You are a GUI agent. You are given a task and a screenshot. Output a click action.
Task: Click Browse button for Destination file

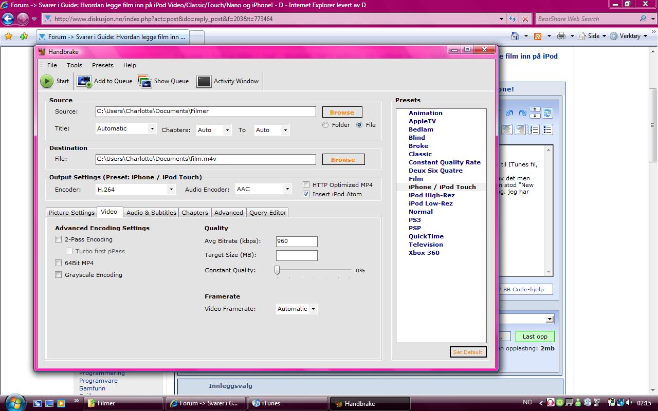tap(343, 159)
